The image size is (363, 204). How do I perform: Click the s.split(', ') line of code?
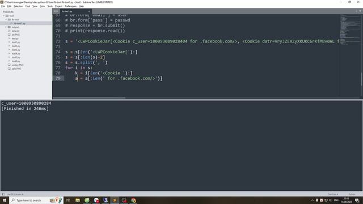[86, 62]
